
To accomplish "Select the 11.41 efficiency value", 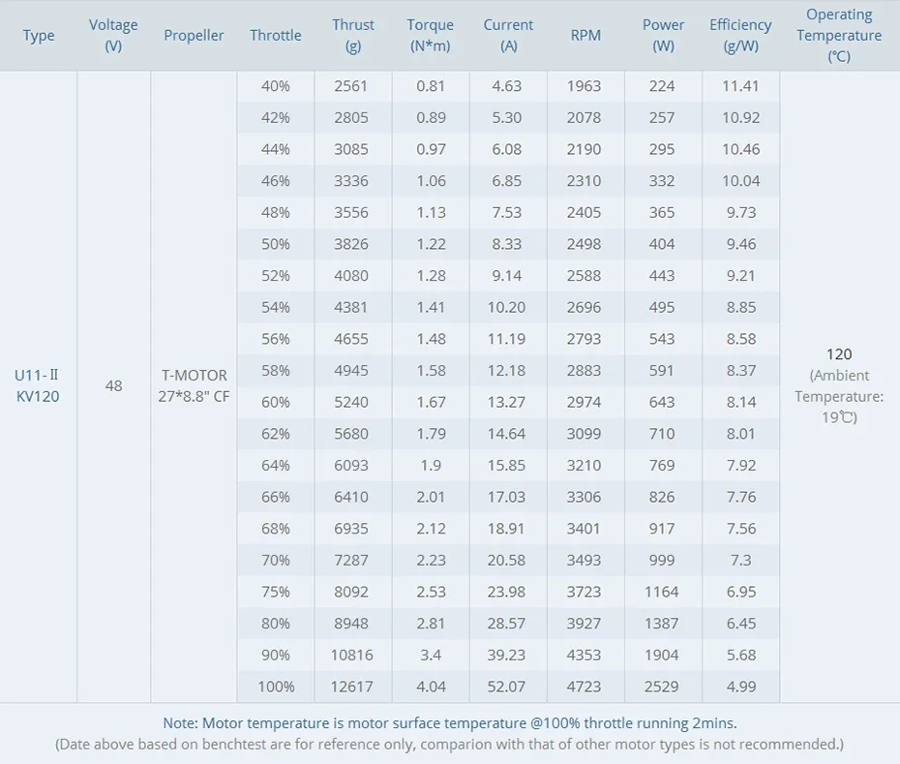I will click(x=740, y=86).
